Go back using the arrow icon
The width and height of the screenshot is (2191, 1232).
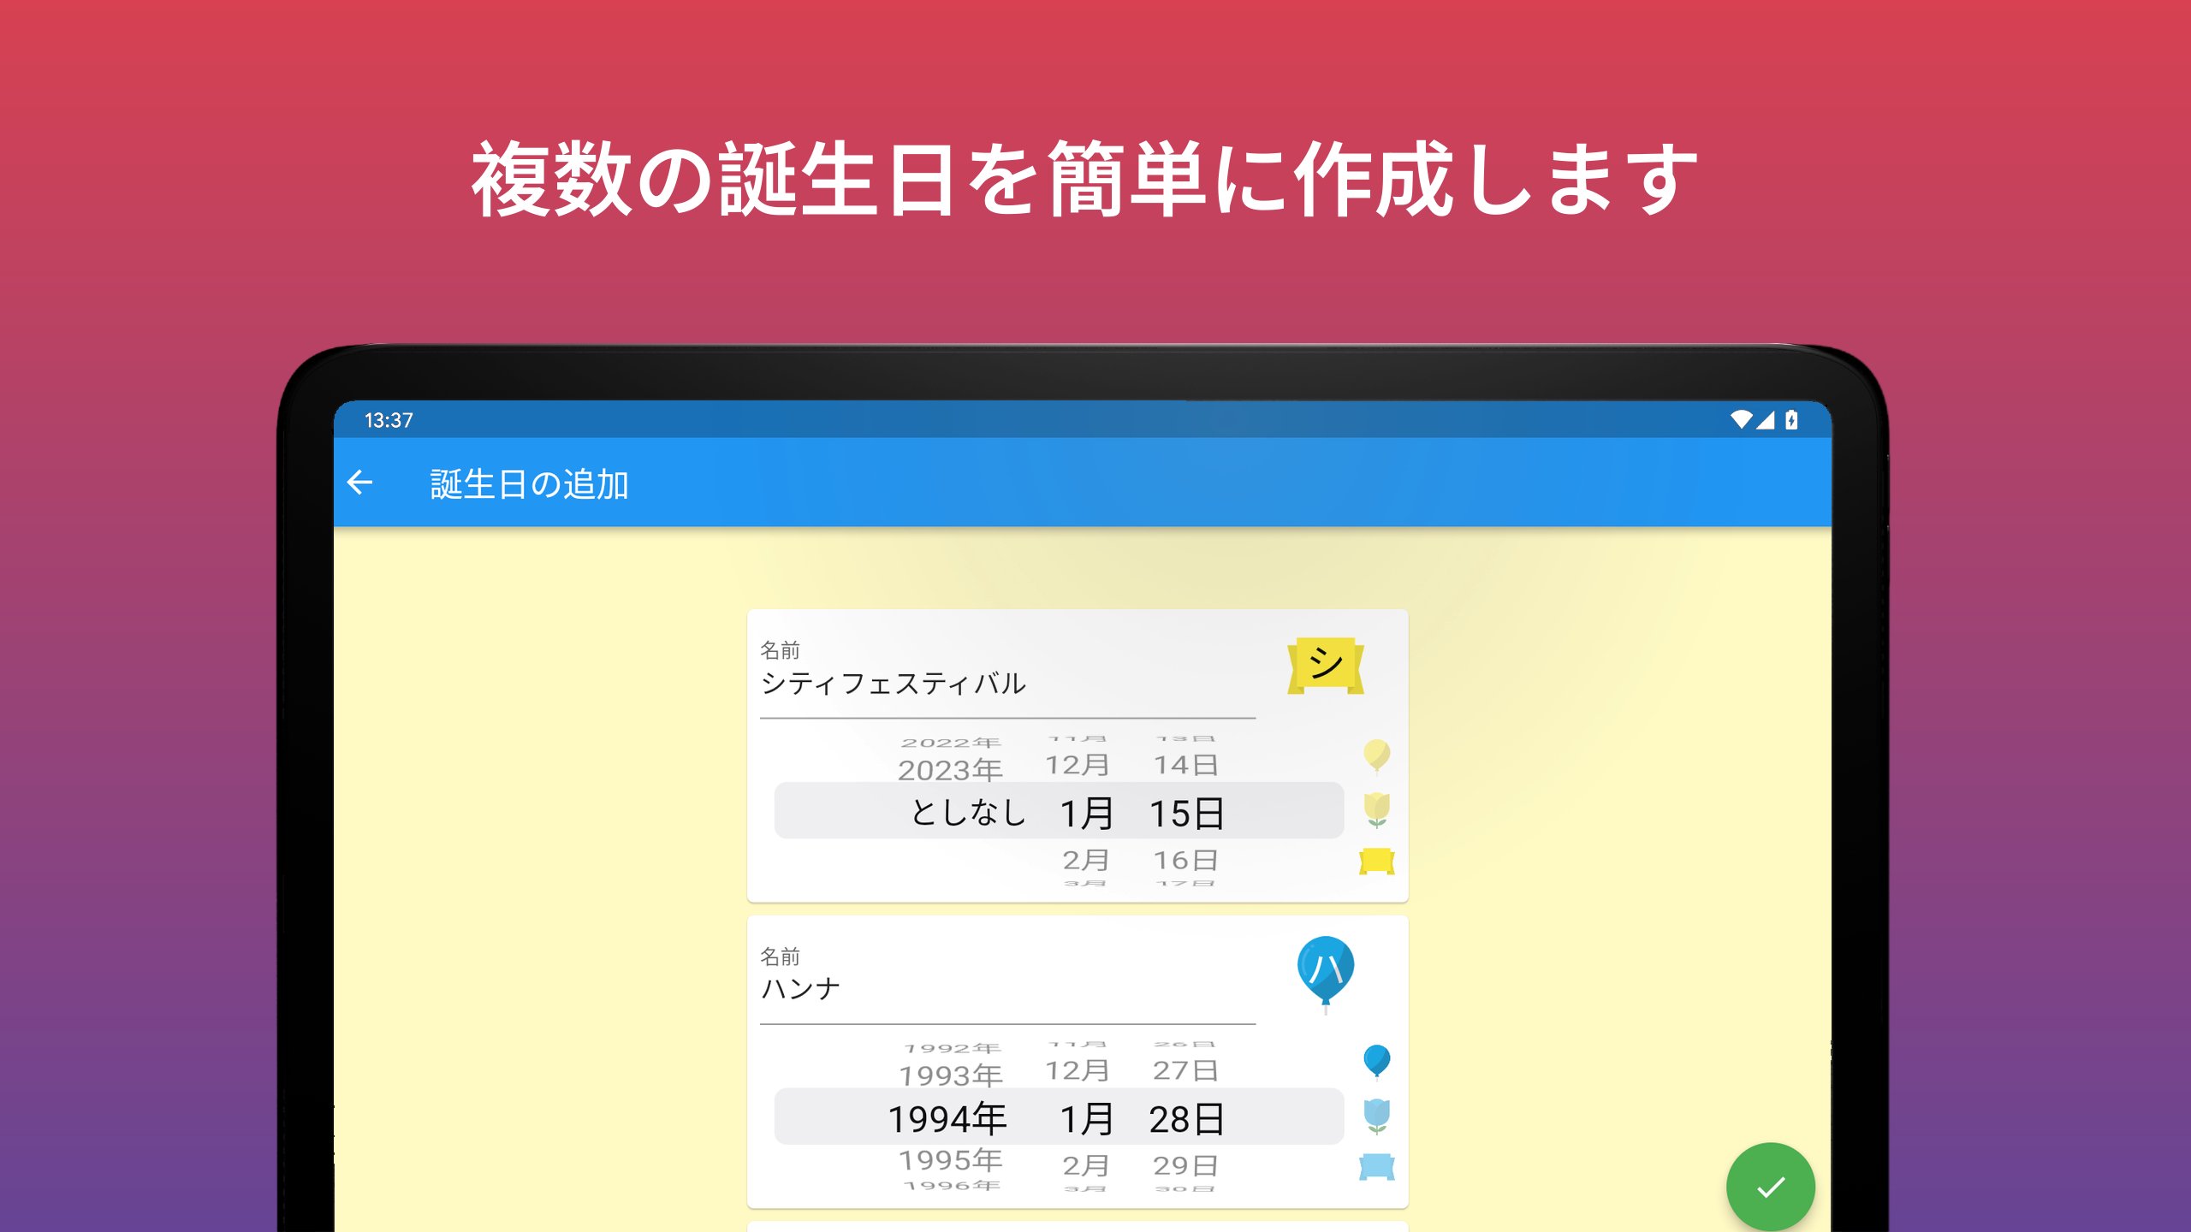point(360,483)
